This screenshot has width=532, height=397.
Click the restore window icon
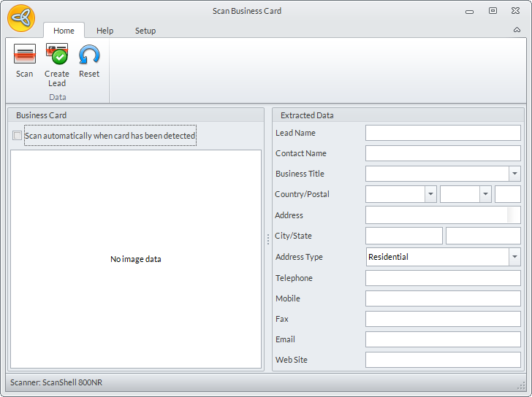(x=493, y=11)
